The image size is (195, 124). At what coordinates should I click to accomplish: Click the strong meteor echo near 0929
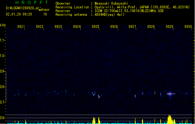pyautogui.click(x=170, y=94)
